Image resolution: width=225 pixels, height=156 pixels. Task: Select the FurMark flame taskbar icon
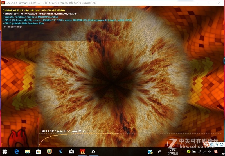click(x=82, y=152)
